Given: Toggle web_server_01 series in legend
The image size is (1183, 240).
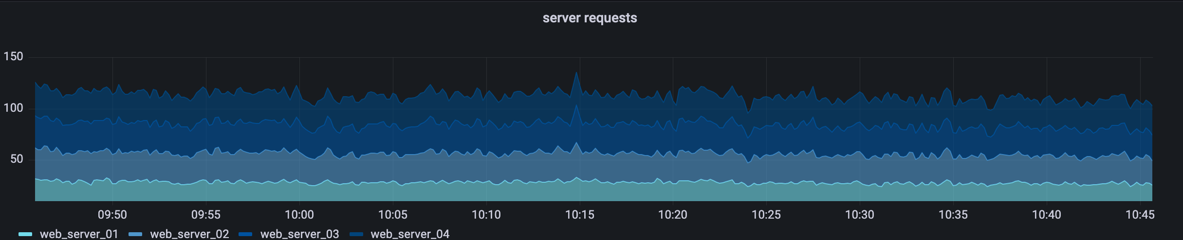Looking at the screenshot, I should (79, 234).
